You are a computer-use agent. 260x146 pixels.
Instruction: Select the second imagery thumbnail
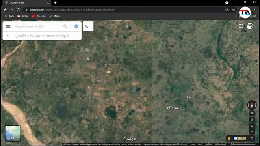[x=240, y=139]
